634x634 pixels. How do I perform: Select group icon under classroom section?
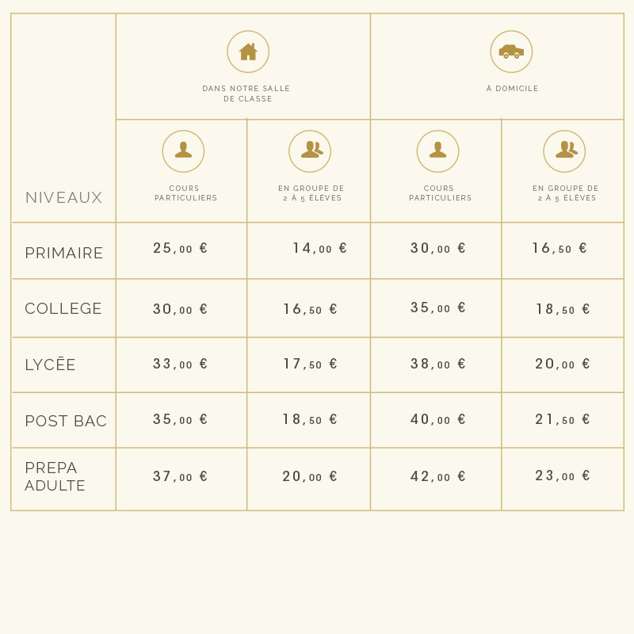point(310,151)
